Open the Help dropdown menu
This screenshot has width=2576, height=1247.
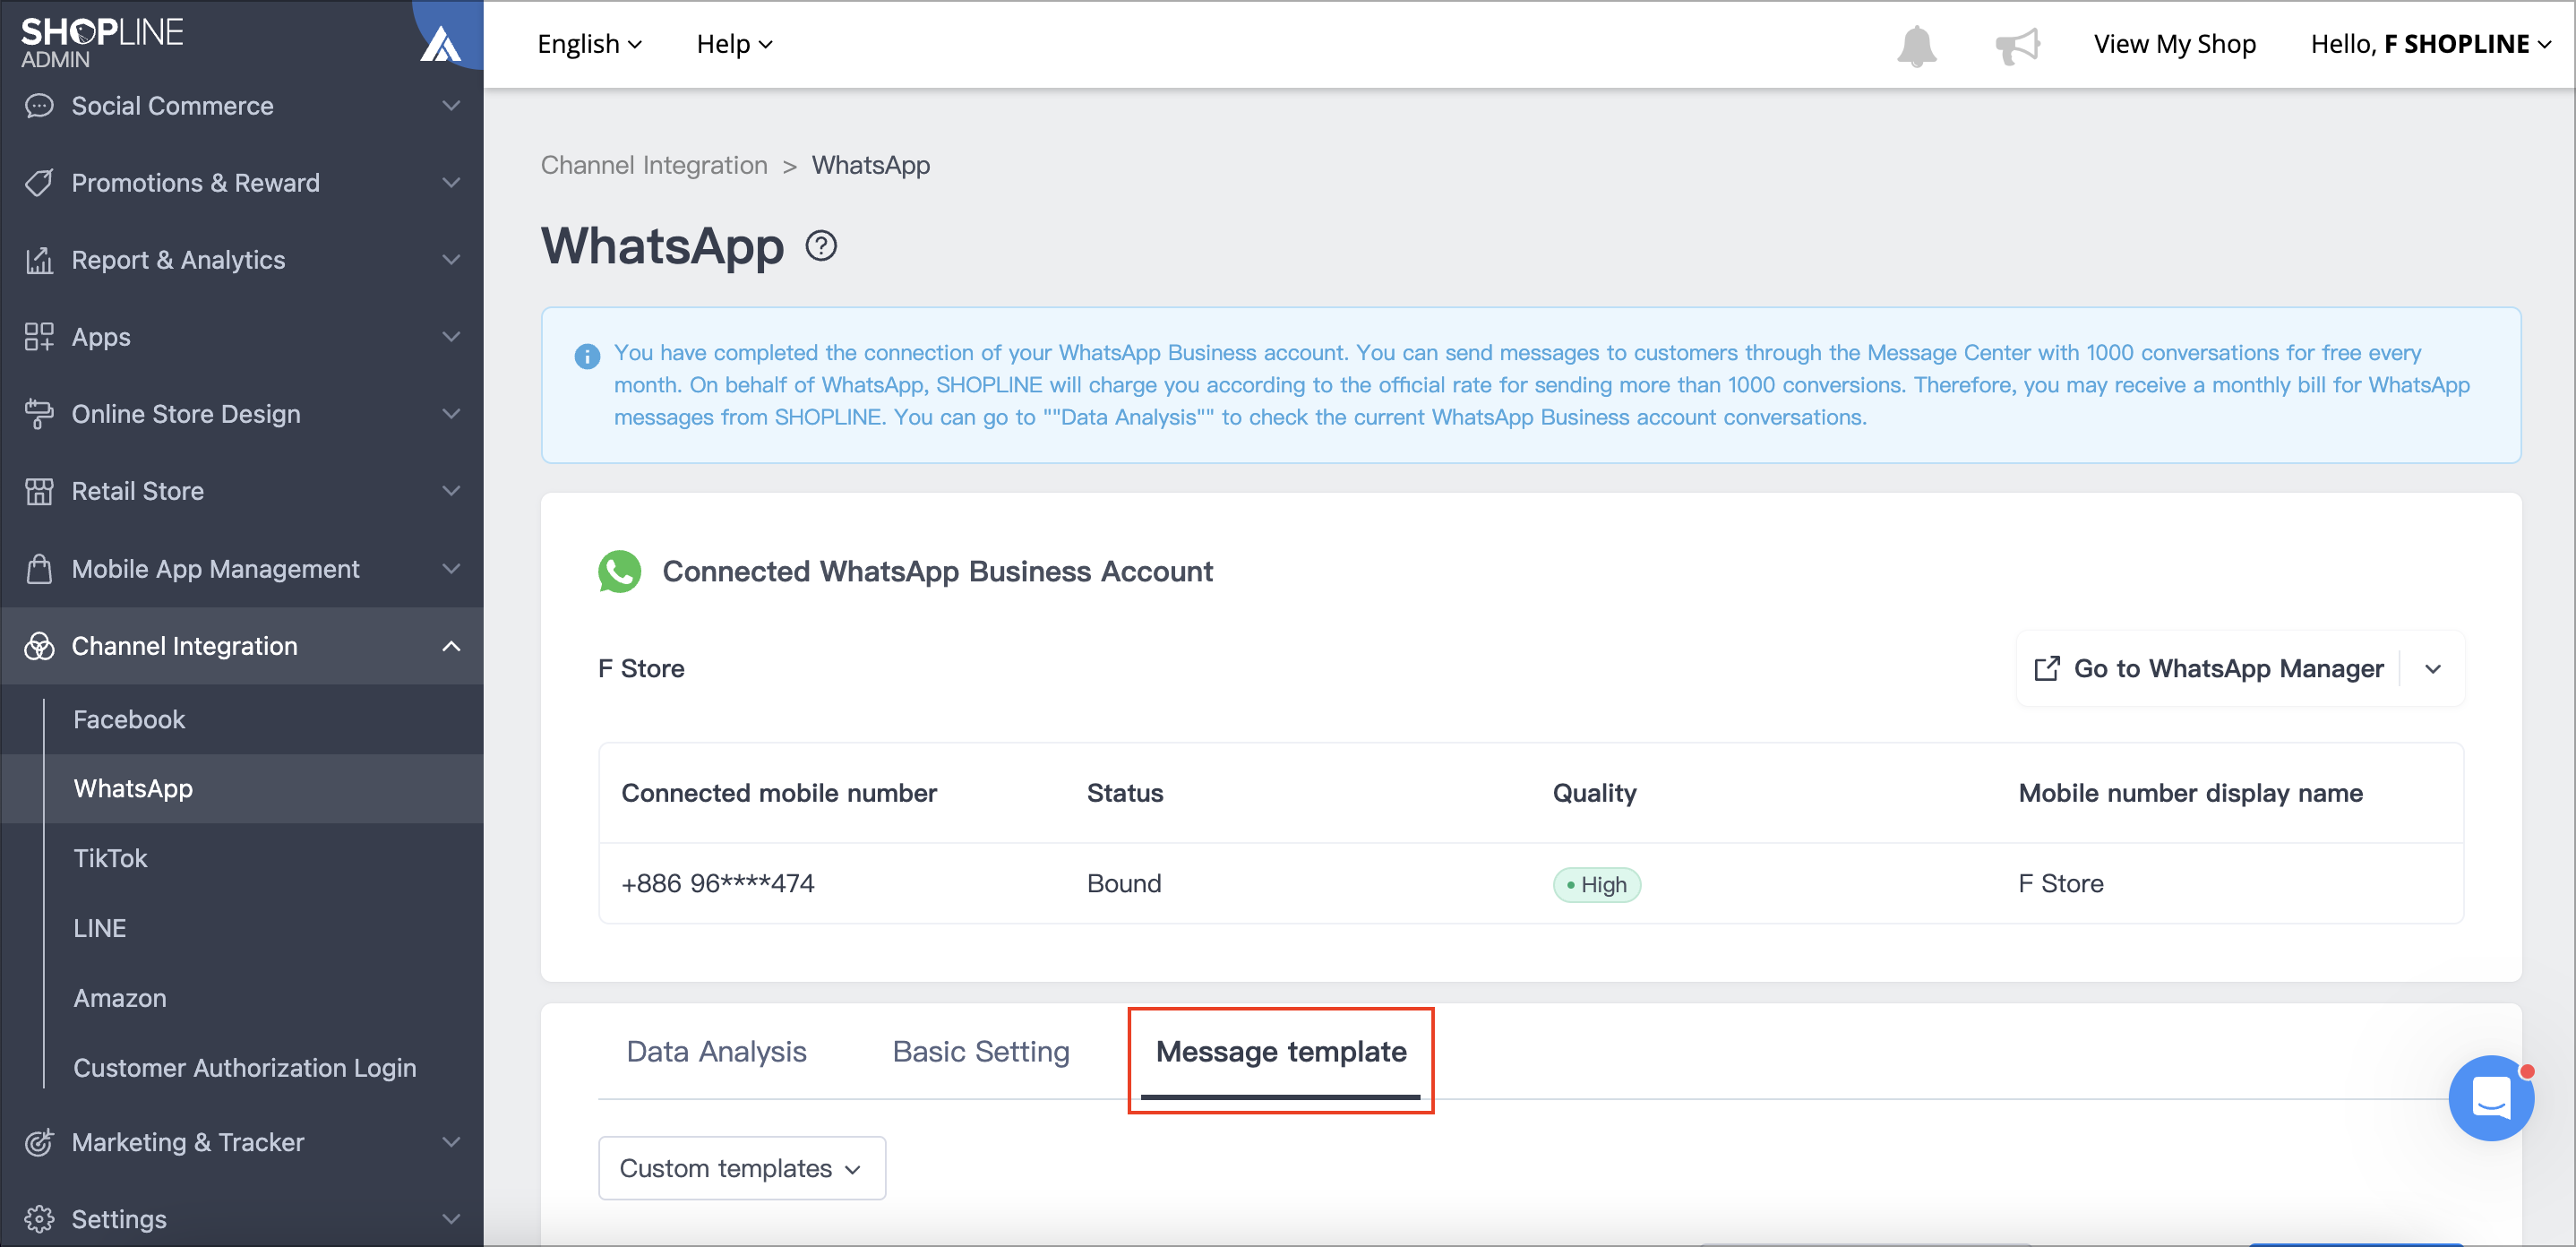pyautogui.click(x=734, y=44)
